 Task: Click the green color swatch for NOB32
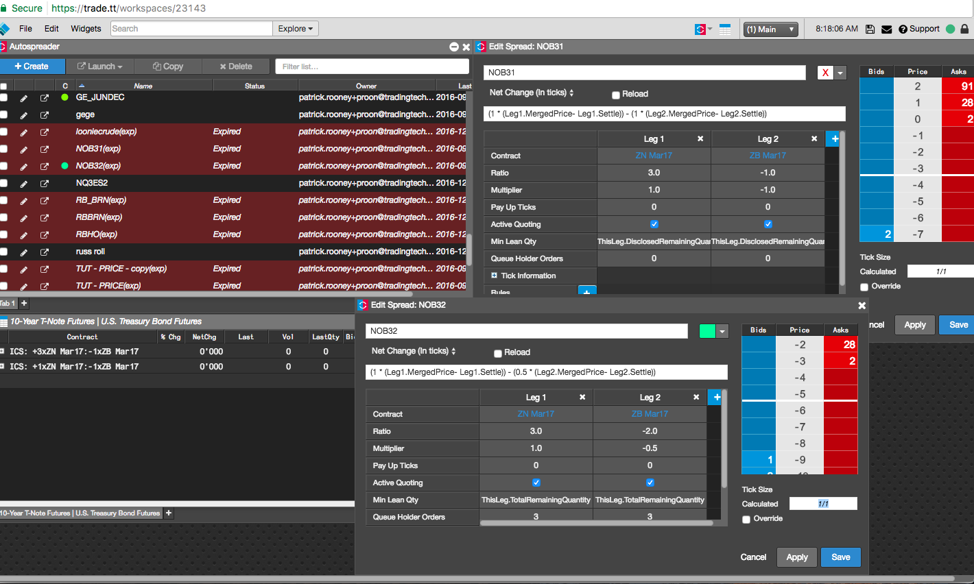[x=707, y=331]
